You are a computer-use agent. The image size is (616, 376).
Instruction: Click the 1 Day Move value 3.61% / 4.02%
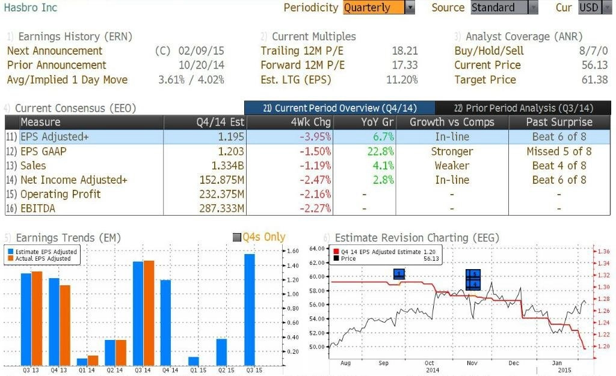coord(191,80)
